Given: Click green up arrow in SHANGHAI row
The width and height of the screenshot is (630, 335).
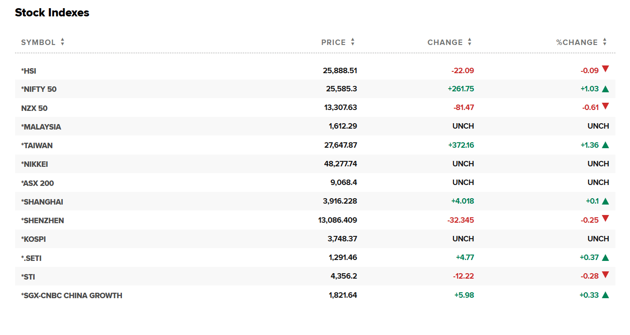Looking at the screenshot, I should pyautogui.click(x=605, y=201).
